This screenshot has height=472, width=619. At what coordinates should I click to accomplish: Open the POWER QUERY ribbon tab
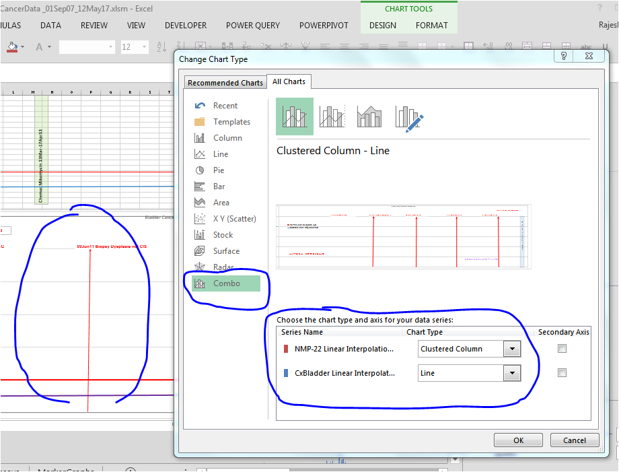tap(253, 26)
